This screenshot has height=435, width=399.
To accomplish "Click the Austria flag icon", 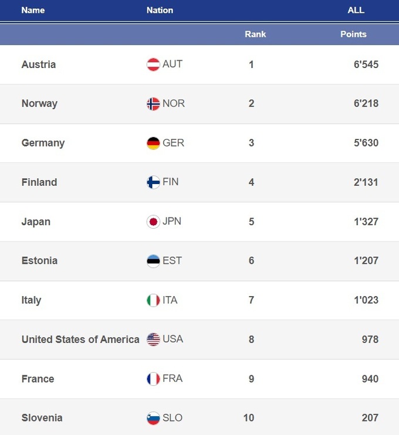I will (153, 64).
